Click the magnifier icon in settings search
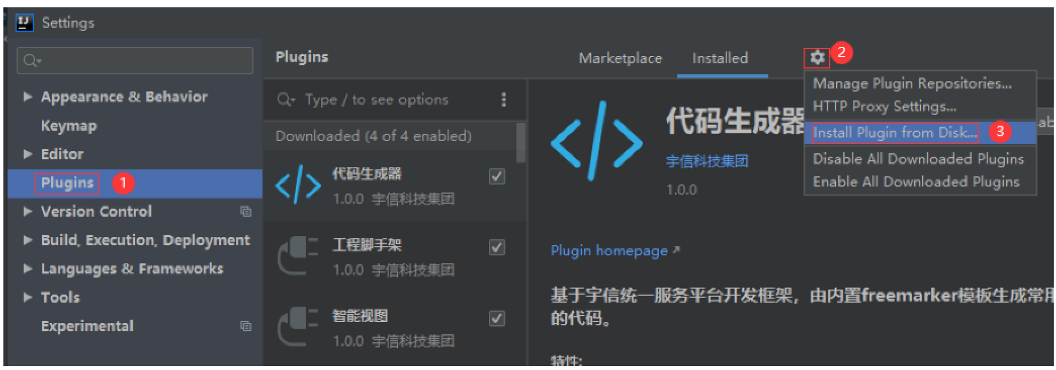This screenshot has width=1056, height=370. click(31, 61)
